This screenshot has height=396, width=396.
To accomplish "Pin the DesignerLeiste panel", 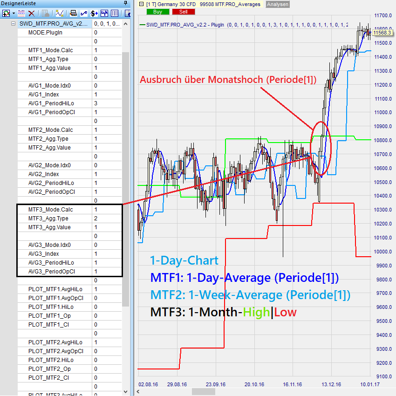I will click(x=125, y=3).
